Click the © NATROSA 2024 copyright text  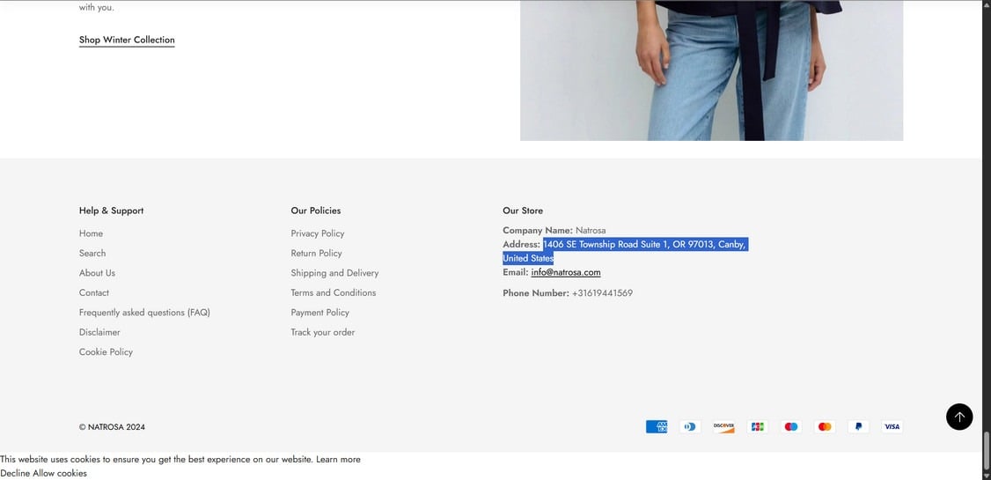pyautogui.click(x=112, y=427)
